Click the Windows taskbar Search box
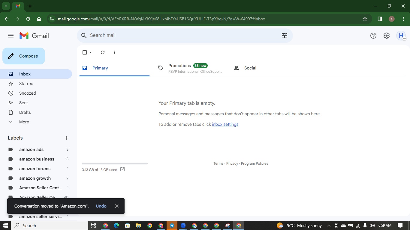 click(50, 226)
